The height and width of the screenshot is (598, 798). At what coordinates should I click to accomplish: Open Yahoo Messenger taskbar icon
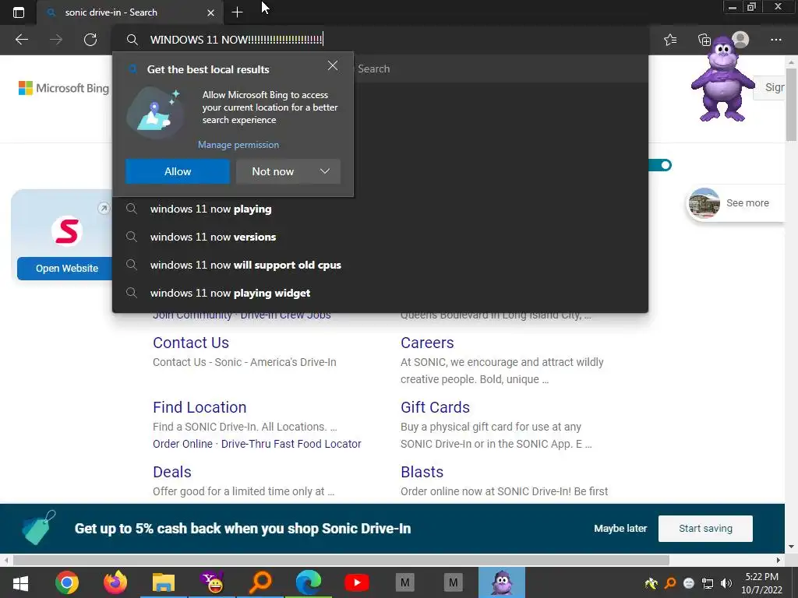(212, 582)
